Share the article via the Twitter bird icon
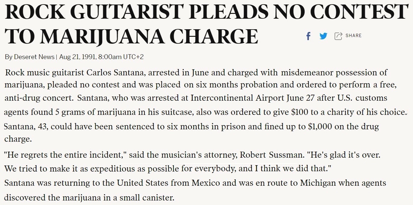Viewport: 413px width, 205px height. (x=323, y=36)
